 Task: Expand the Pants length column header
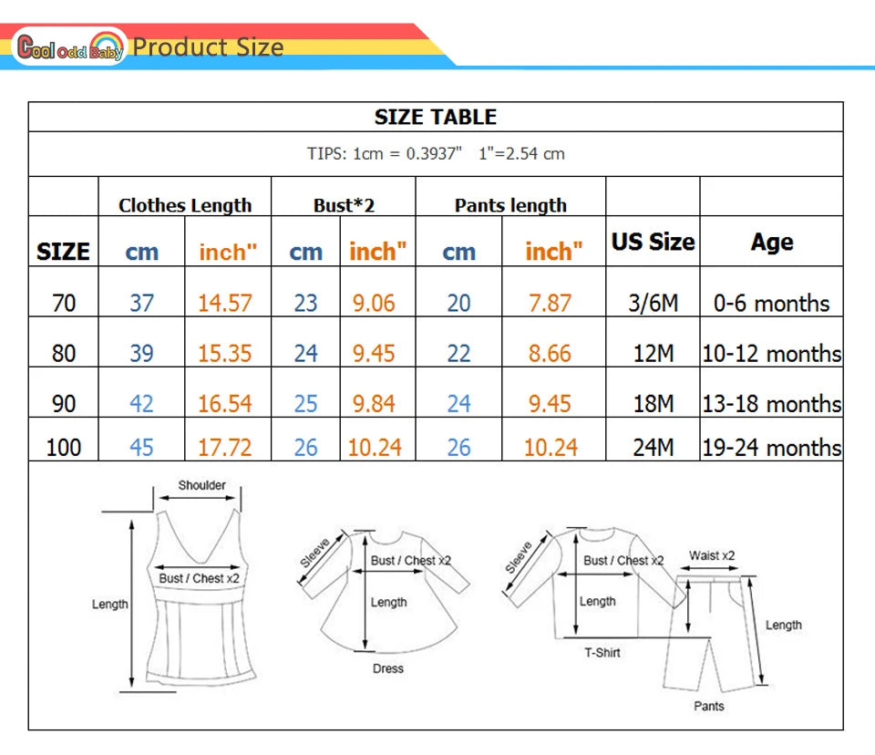[510, 206]
